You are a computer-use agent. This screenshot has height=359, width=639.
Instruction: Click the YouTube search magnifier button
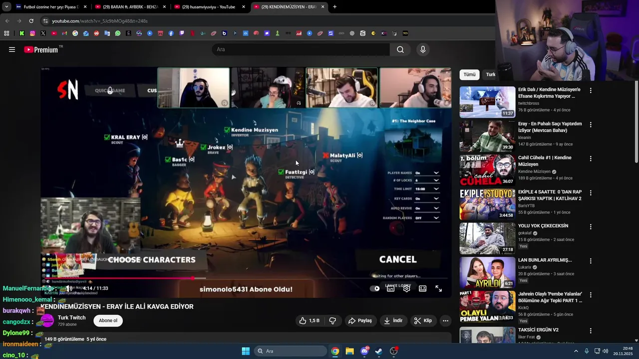(400, 49)
